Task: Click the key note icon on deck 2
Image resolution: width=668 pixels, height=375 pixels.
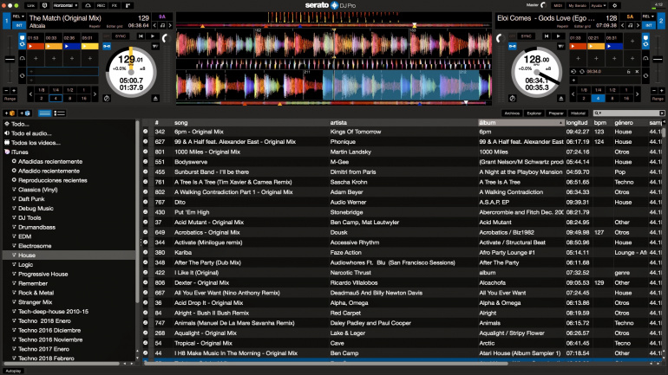Action: 630,25
